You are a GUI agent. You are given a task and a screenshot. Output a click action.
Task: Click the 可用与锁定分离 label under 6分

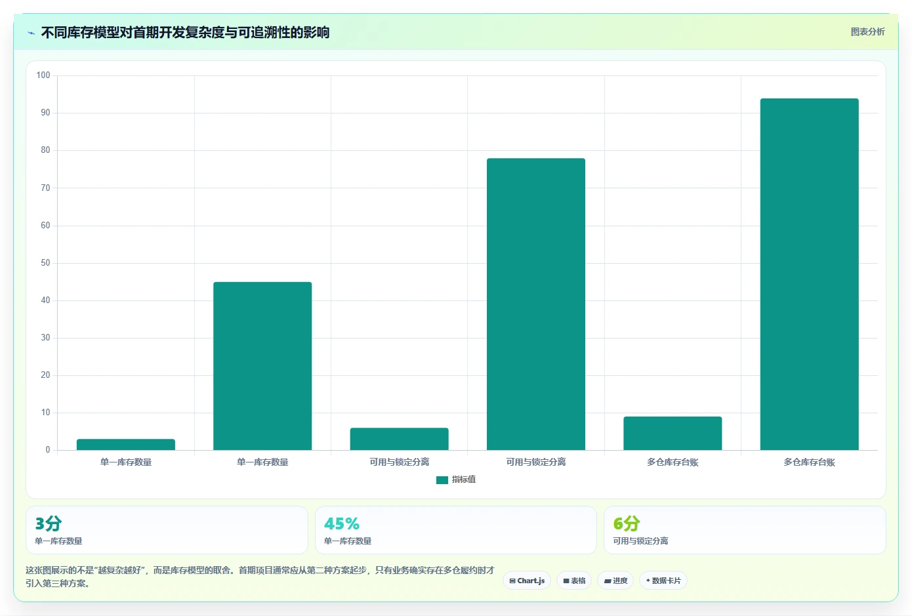[640, 541]
